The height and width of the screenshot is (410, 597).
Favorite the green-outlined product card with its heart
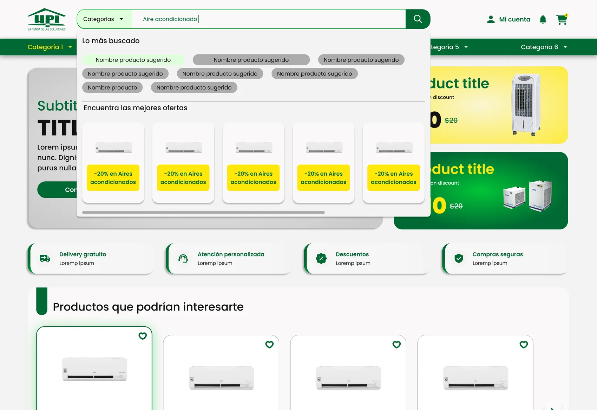coord(143,336)
